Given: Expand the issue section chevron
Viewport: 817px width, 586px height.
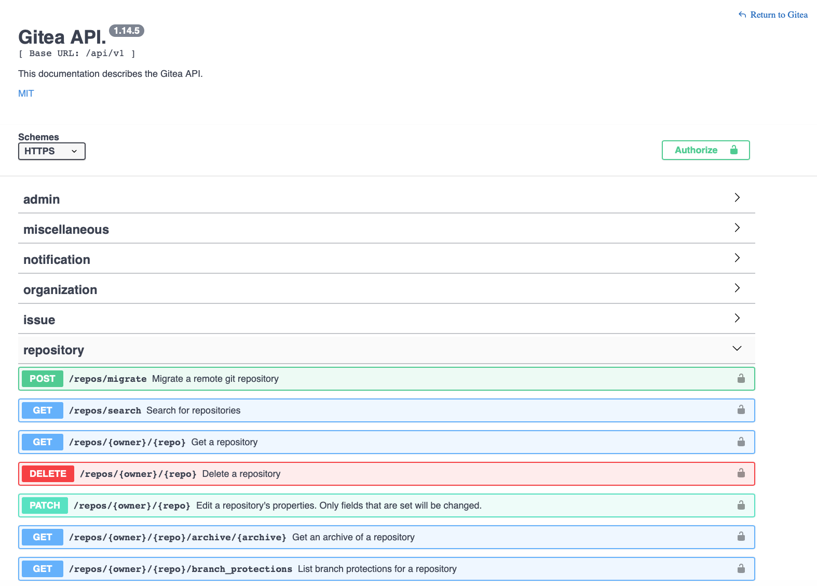Looking at the screenshot, I should [x=737, y=318].
